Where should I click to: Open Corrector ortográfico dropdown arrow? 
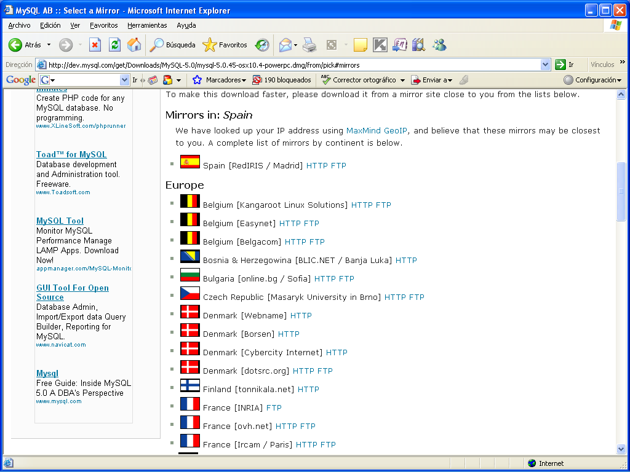[402, 81]
